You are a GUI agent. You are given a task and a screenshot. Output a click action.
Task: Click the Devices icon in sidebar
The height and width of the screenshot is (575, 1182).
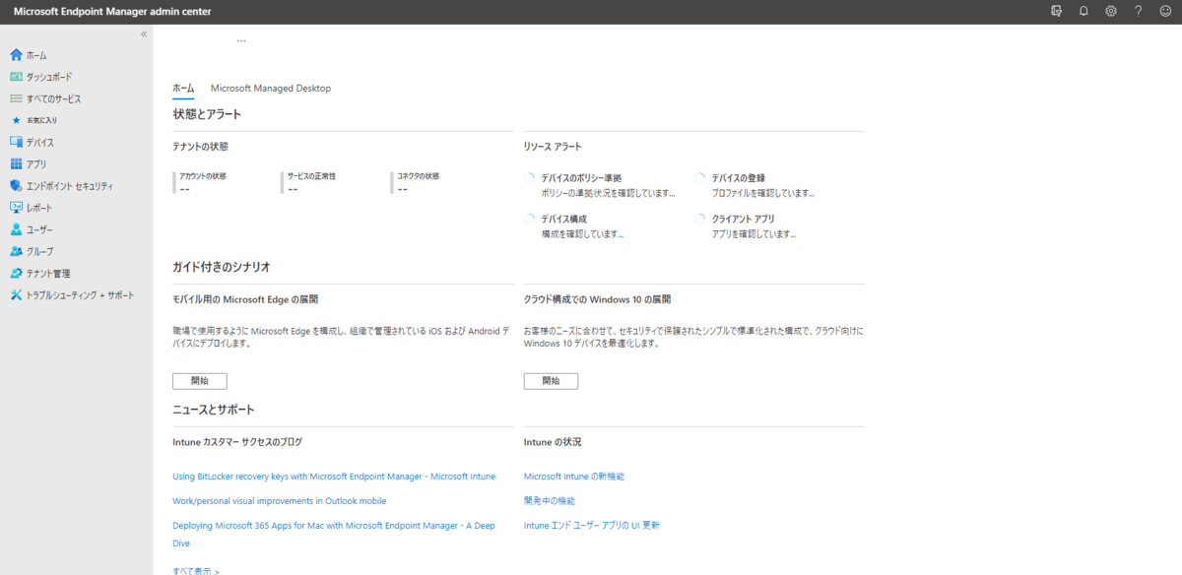click(16, 143)
